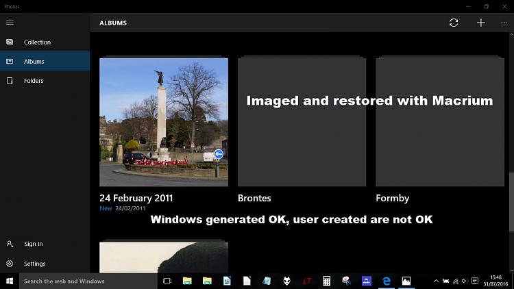Open the blank document taskbar icon
Viewport: 514px width, 289px height.
[247, 281]
